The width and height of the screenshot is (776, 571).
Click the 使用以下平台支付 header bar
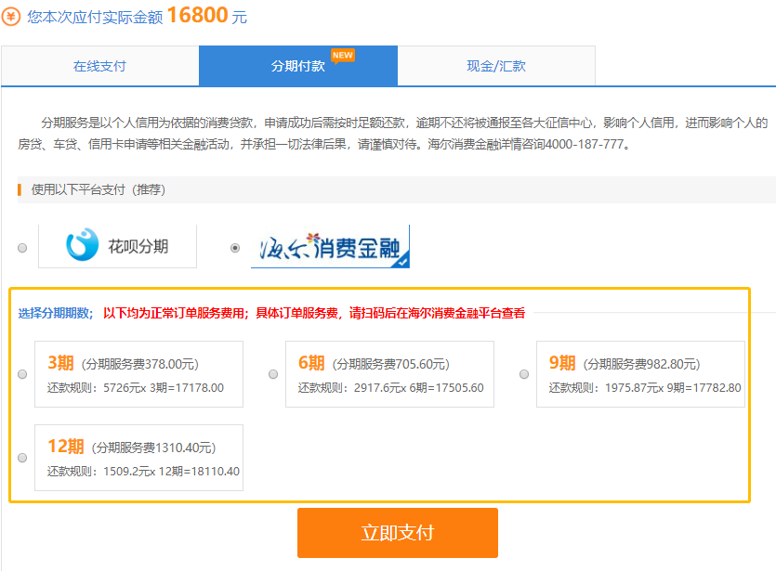pos(91,189)
